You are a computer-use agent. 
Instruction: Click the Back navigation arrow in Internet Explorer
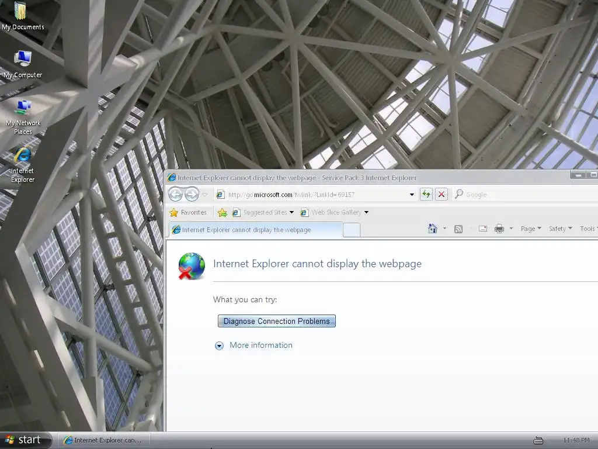click(x=175, y=194)
